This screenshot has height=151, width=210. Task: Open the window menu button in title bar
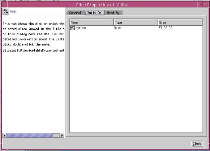pos(5,5)
